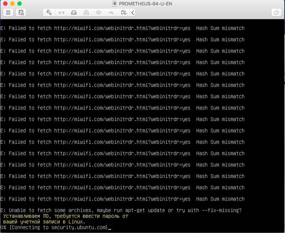Open hard disk device icon
The image size is (285, 233).
[74, 12]
